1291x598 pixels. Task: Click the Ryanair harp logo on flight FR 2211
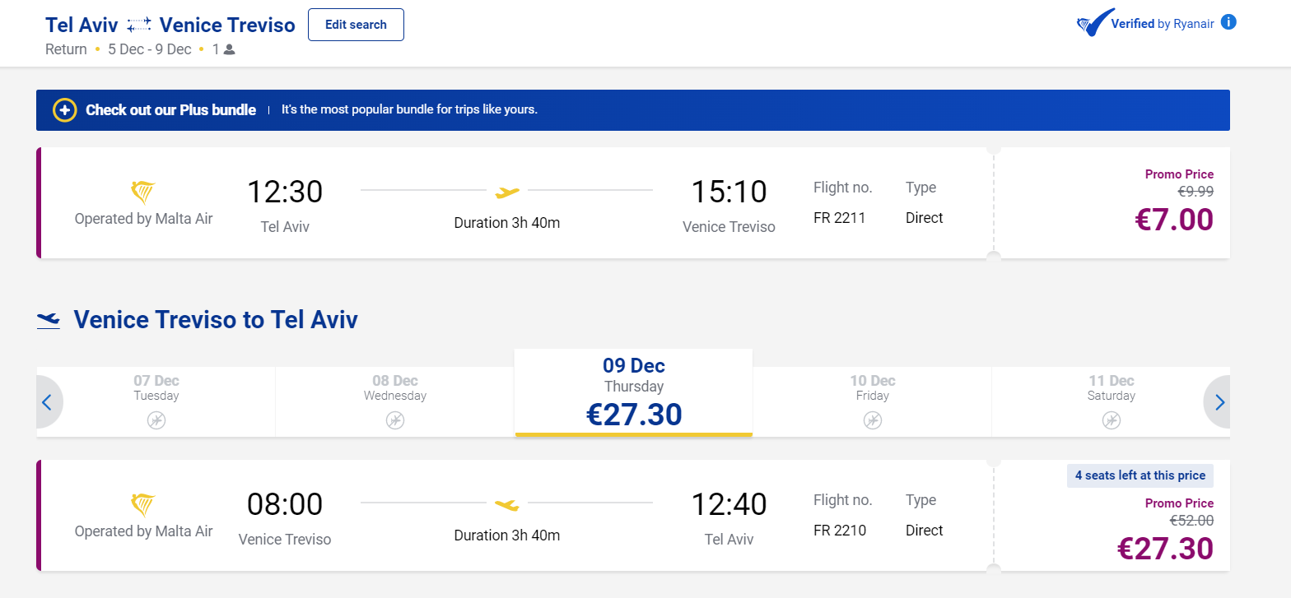tap(143, 192)
